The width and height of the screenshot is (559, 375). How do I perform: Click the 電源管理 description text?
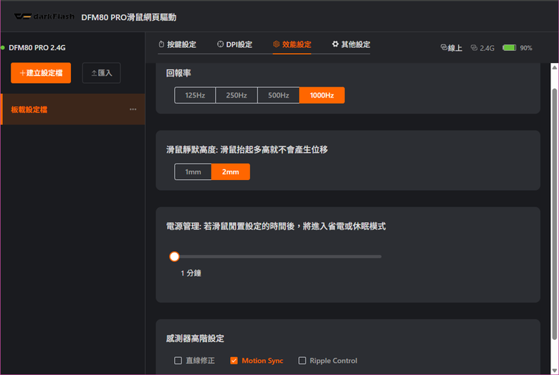276,226
